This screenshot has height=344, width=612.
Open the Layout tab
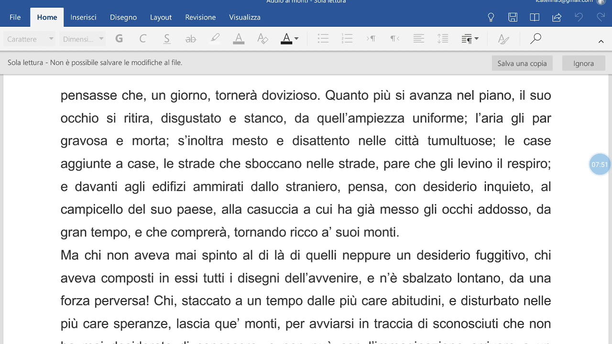click(161, 17)
